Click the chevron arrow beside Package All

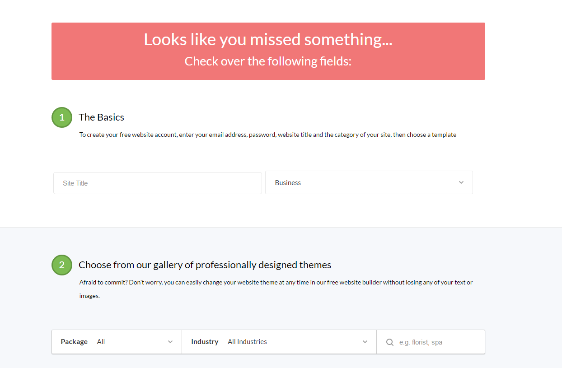pos(170,342)
